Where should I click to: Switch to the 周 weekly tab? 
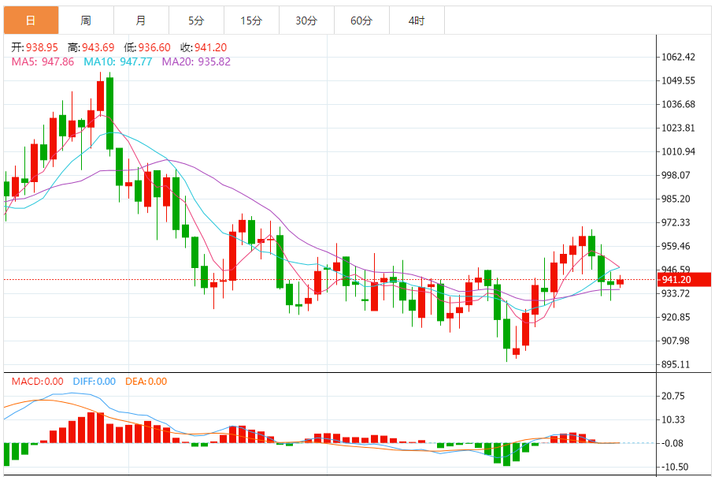click(x=86, y=20)
